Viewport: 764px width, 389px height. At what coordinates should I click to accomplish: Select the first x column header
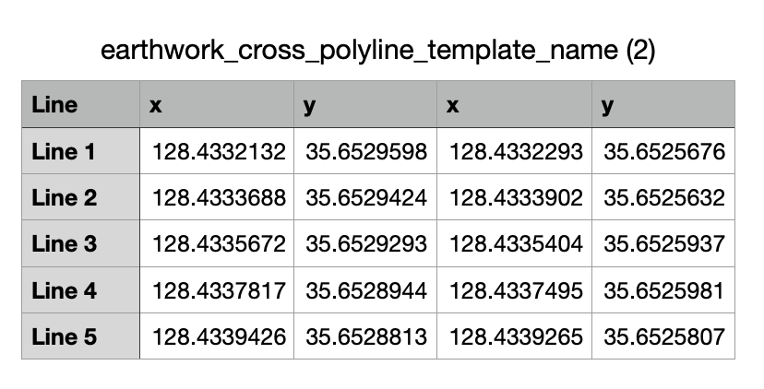(x=217, y=104)
